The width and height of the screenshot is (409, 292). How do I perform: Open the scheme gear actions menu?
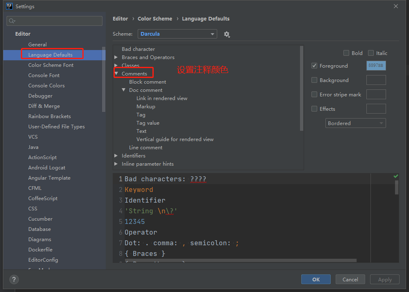(227, 34)
